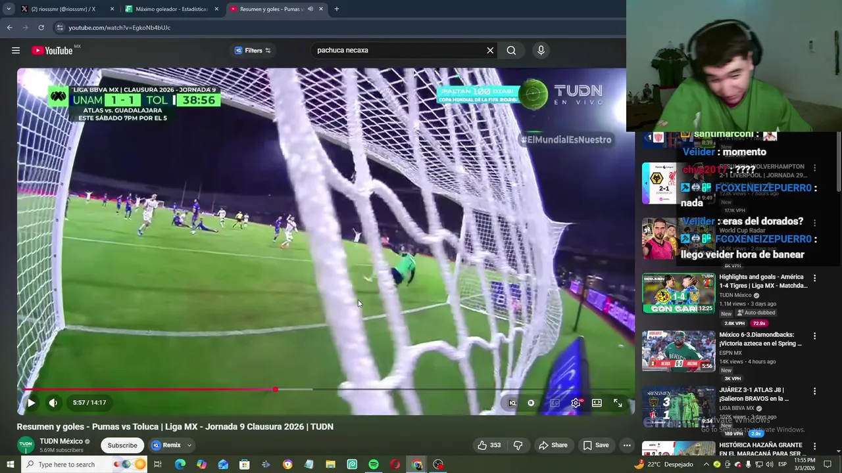842x473 pixels.
Task: Open México 6-3 Diamondbacks thumbnail
Action: [678, 351]
